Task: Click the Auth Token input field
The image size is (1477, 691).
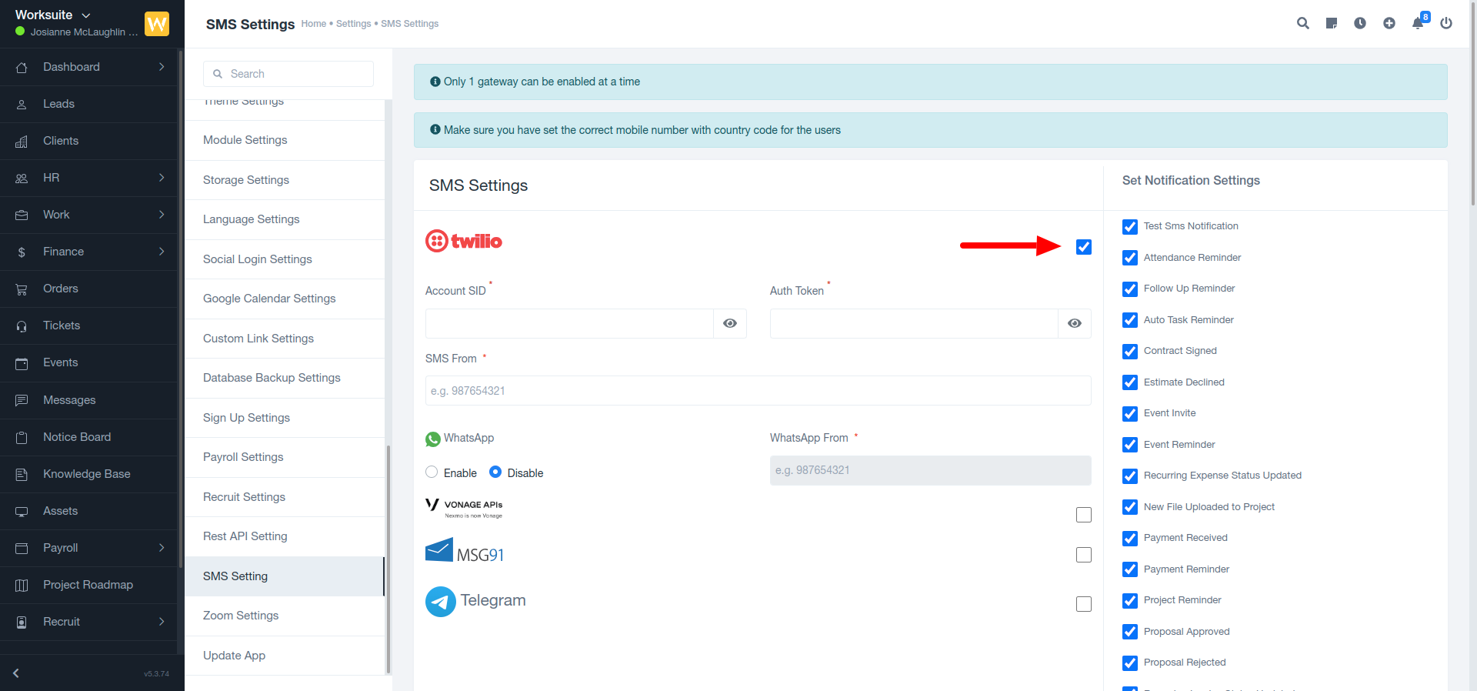Action: 914,323
